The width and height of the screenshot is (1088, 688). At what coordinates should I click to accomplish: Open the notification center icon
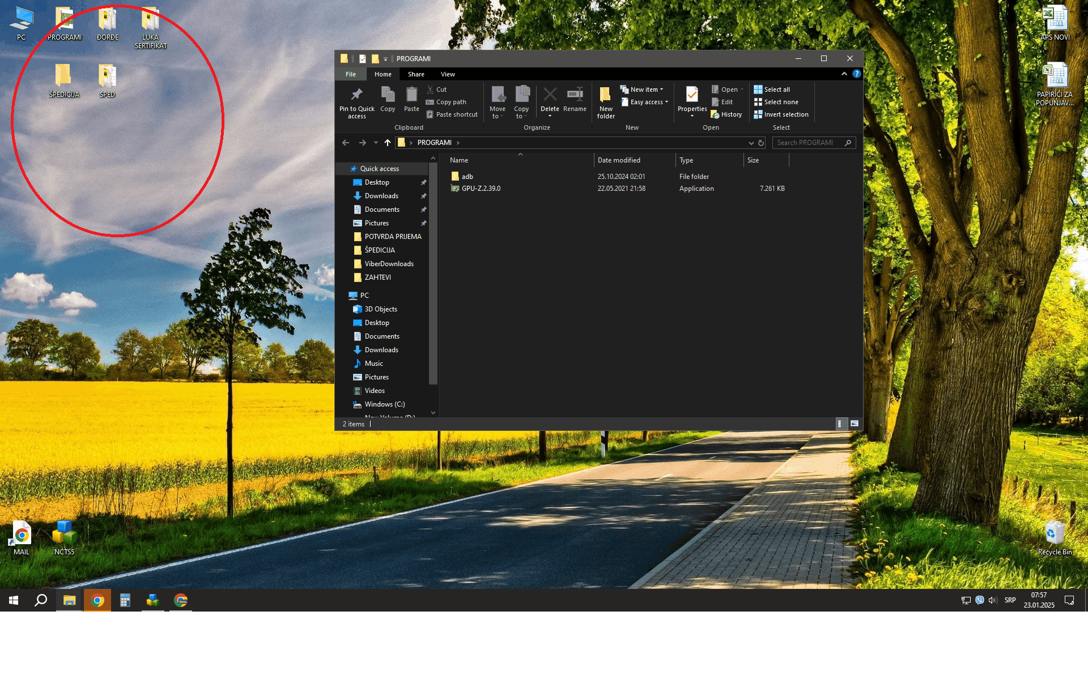1069,600
